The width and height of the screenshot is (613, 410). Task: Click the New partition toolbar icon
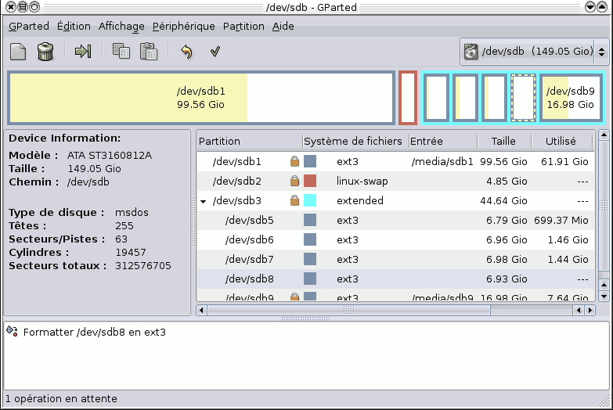click(x=18, y=52)
